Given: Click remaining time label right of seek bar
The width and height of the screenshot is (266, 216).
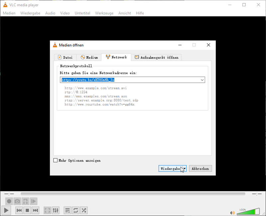Looking at the screenshot, I should coord(257,194).
